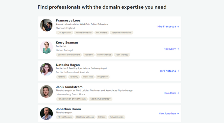The image size is (224, 123).
Task: Select the Jonathan Coom name heading
Action: 68,109
